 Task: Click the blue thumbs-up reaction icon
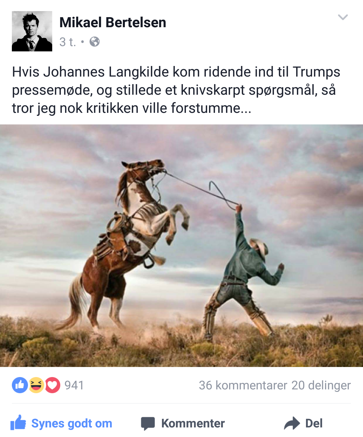pos(20,385)
